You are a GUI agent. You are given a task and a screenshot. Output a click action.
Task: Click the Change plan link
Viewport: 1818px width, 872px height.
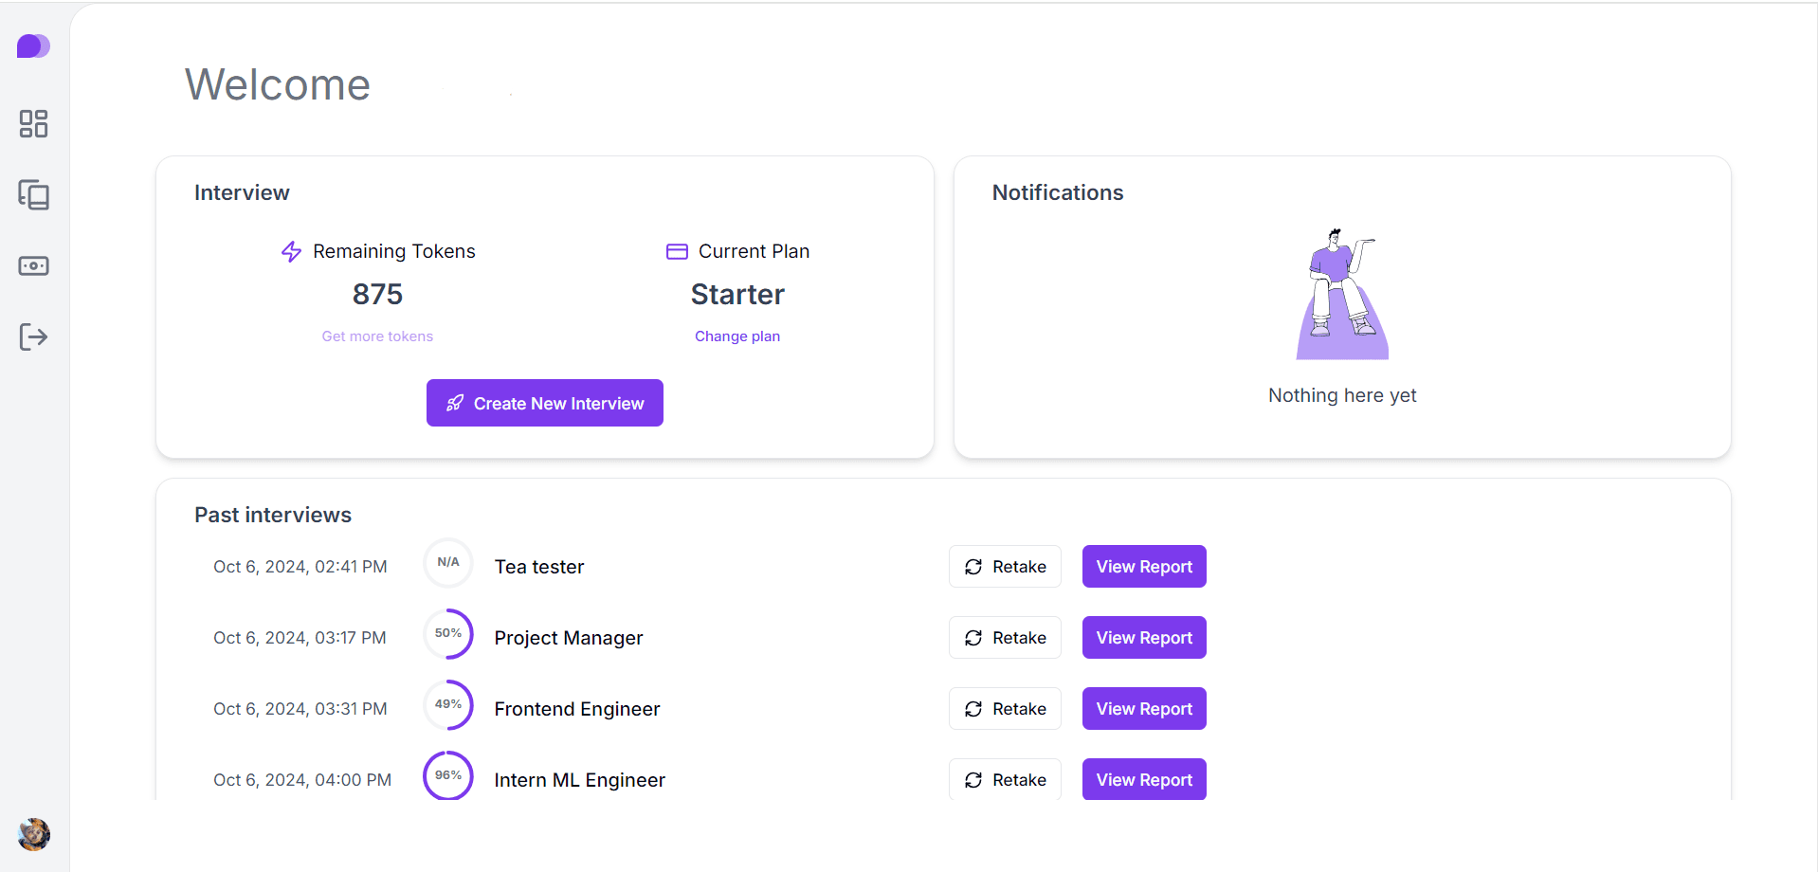pyautogui.click(x=736, y=336)
